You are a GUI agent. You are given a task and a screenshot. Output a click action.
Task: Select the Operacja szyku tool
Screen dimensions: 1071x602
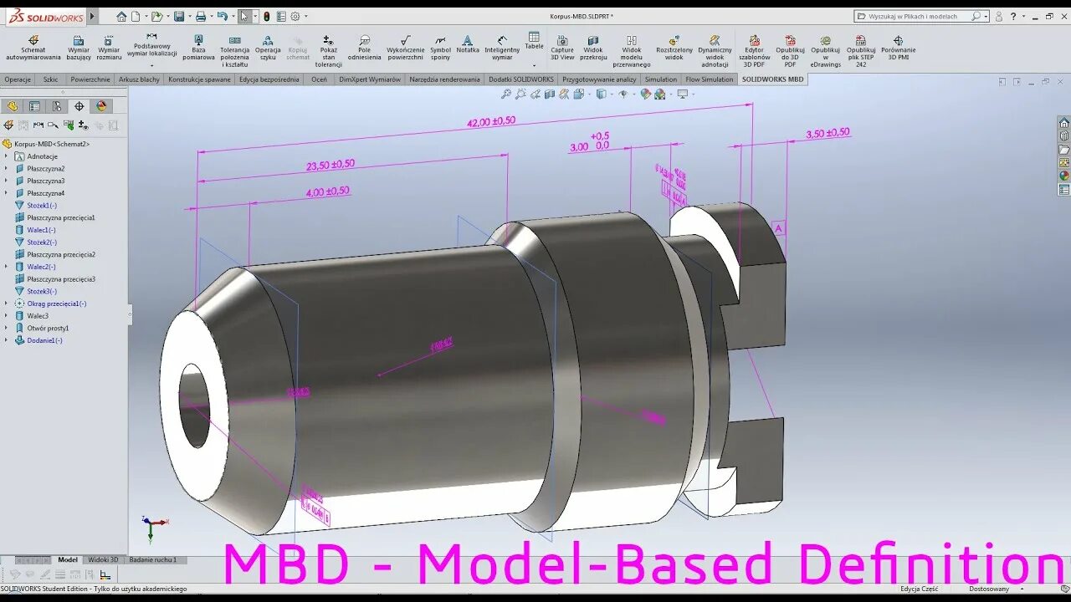pos(268,48)
